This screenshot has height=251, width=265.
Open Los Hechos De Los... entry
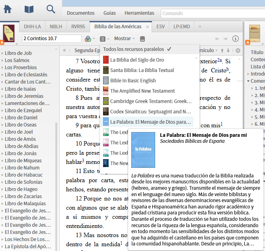(27, 239)
